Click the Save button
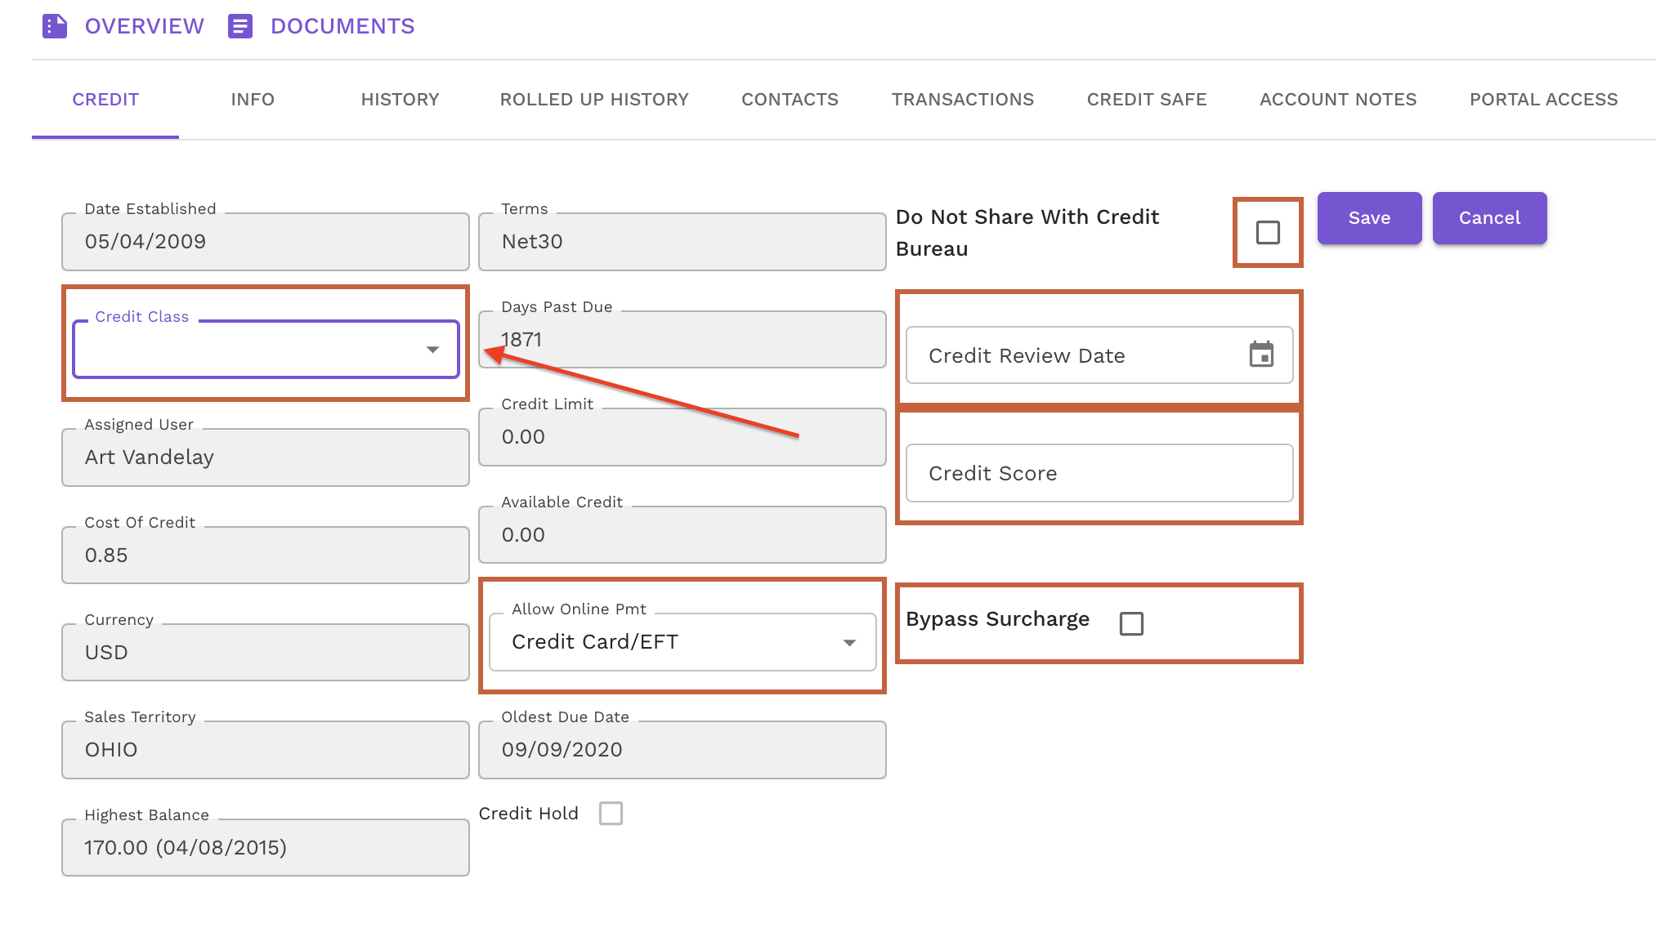This screenshot has width=1656, height=946. pyautogui.click(x=1369, y=218)
